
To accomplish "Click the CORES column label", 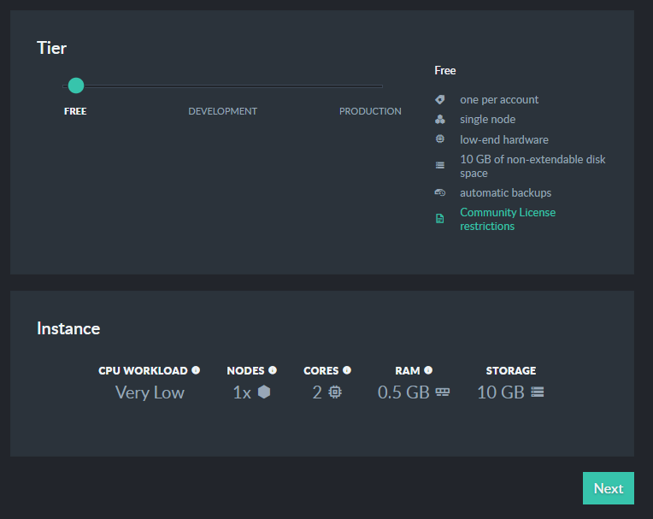I will pyautogui.click(x=321, y=371).
